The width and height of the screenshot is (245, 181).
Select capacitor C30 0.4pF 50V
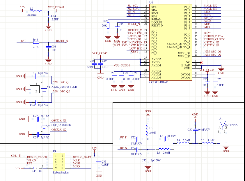tap(195, 130)
